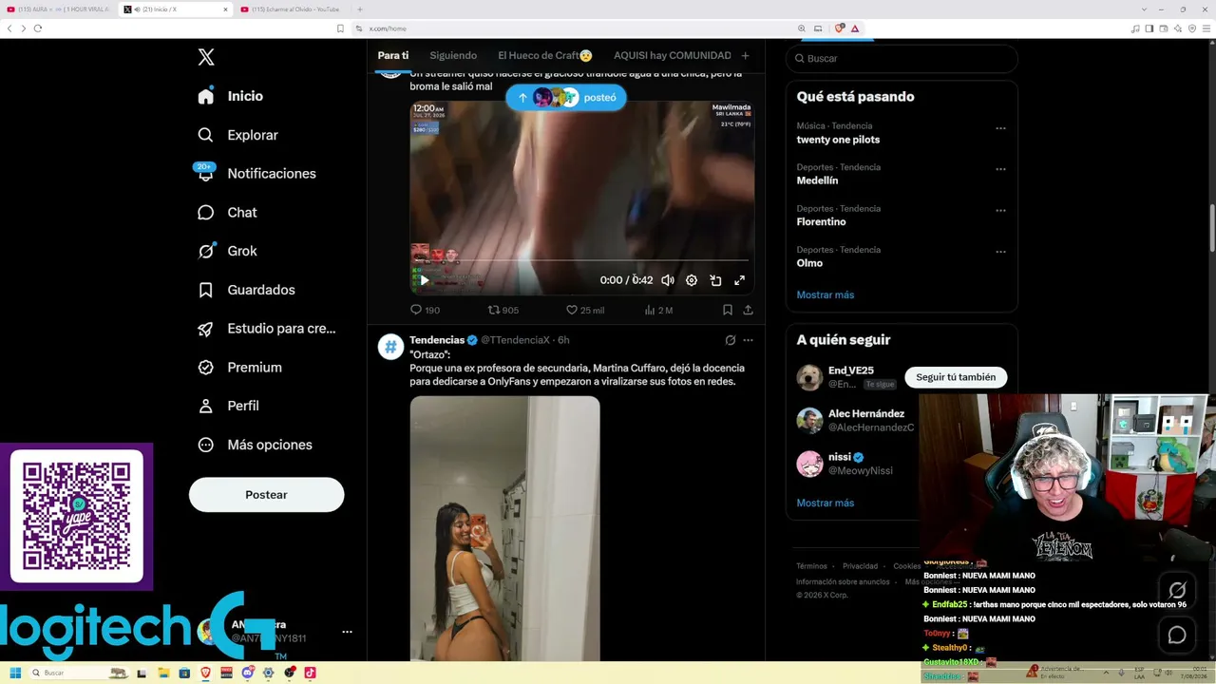
Task: Switch to the AURA YouTube browser tab
Action: coord(59,9)
